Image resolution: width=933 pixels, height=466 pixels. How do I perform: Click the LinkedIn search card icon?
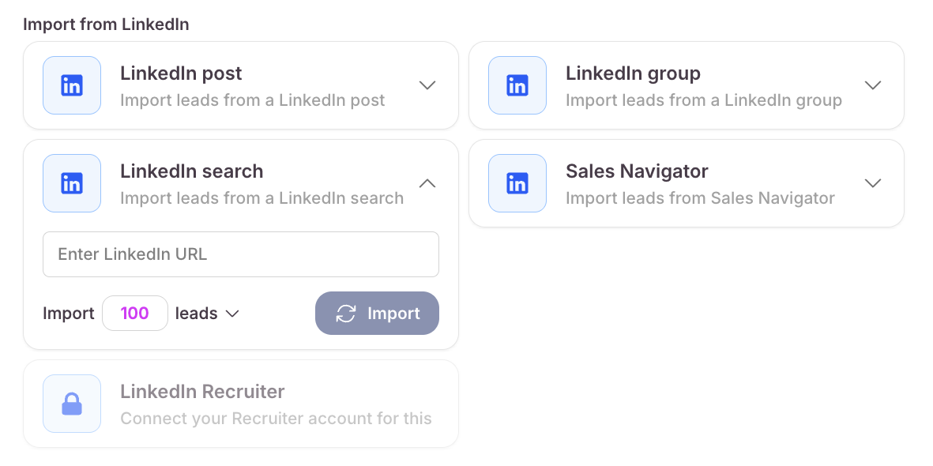point(72,183)
